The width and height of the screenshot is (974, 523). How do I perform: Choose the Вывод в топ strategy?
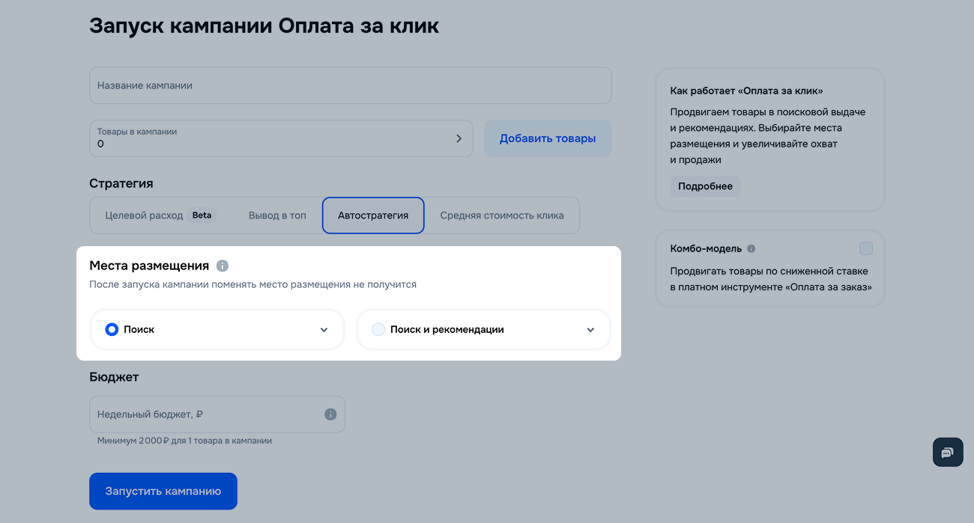click(277, 215)
